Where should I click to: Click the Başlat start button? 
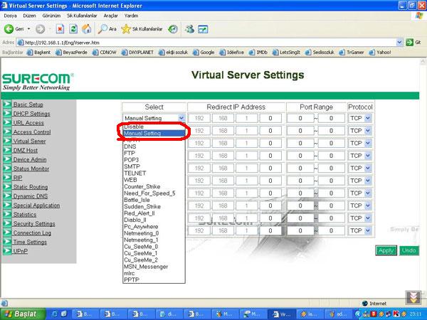click(22, 314)
